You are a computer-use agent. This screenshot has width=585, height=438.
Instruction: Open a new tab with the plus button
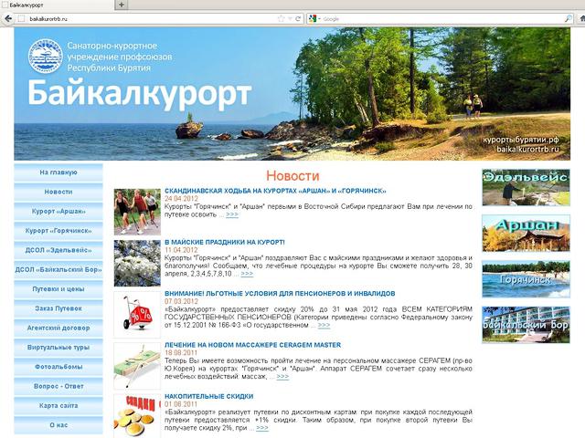coord(122,5)
